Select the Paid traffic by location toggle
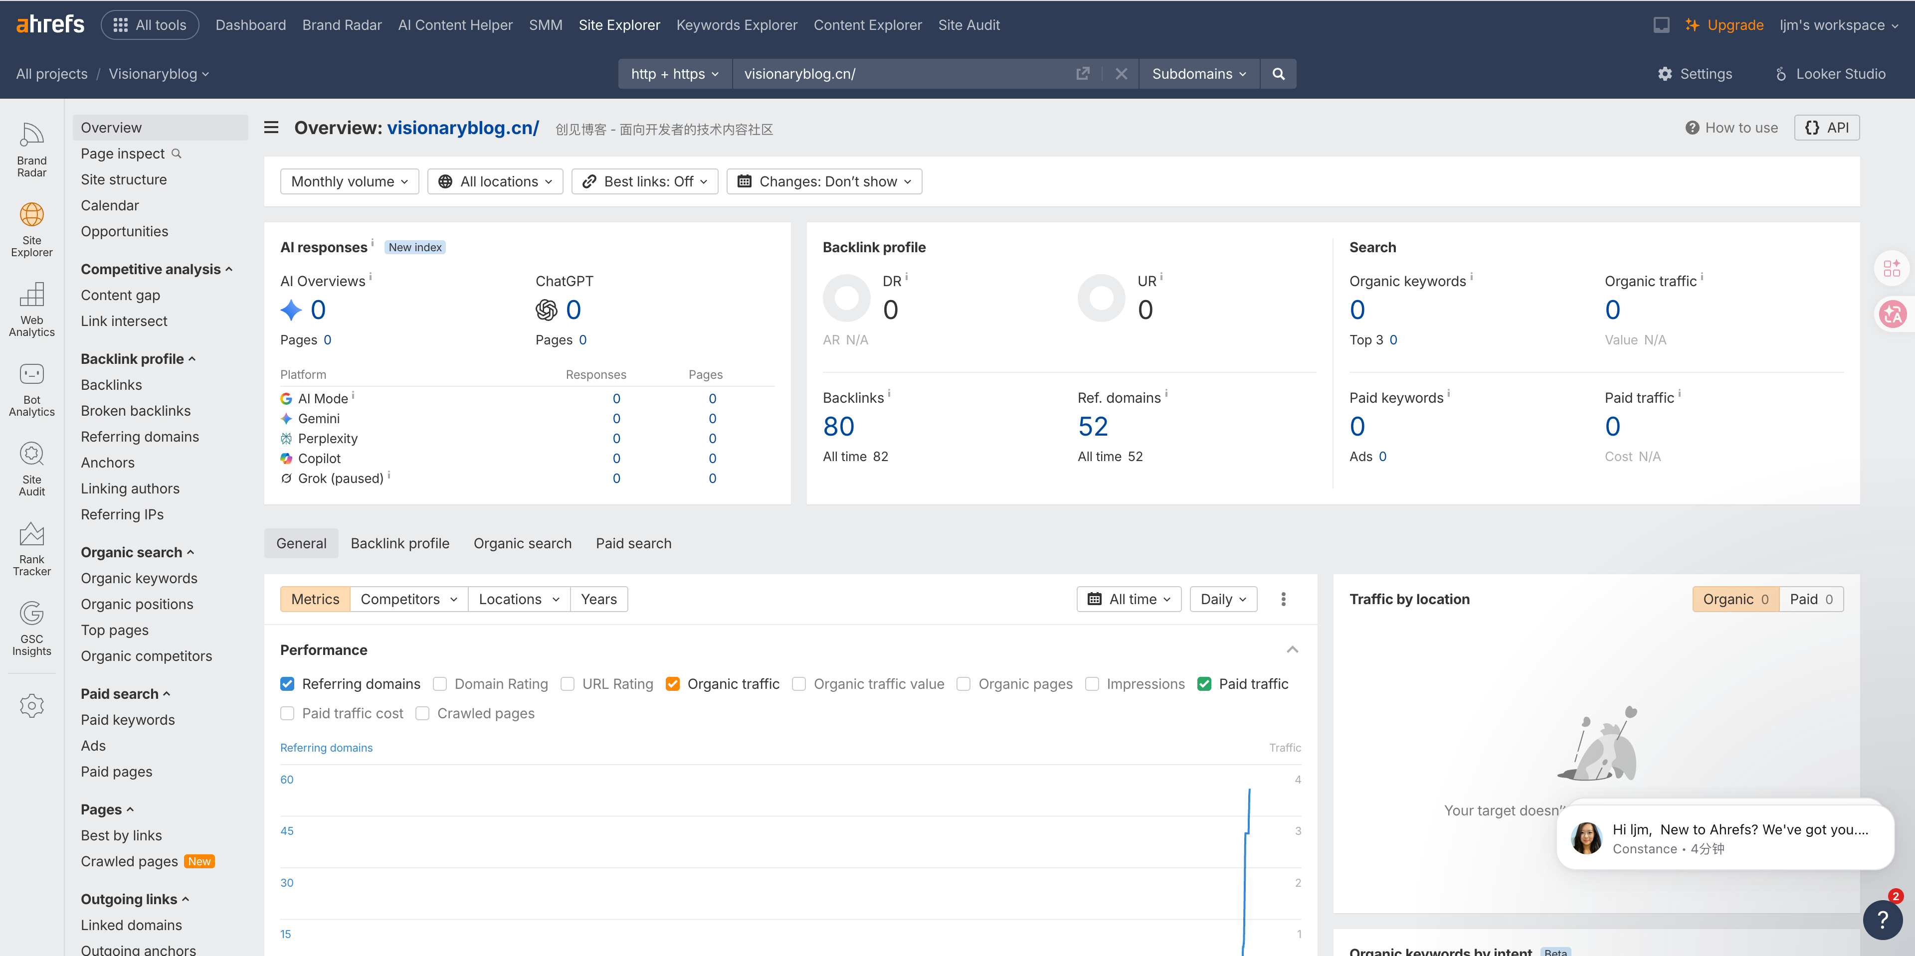The image size is (1915, 956). (1811, 599)
